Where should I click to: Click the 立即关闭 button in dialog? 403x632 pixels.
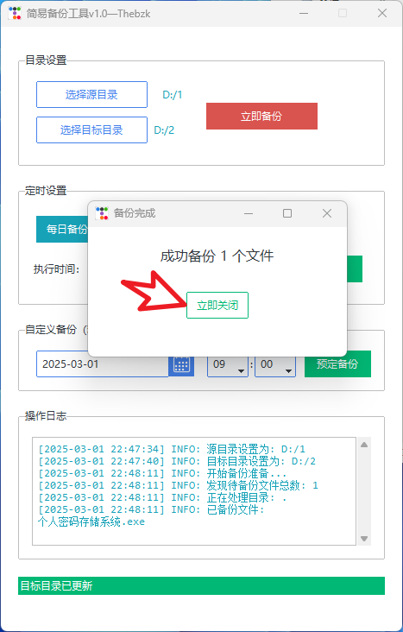(217, 305)
